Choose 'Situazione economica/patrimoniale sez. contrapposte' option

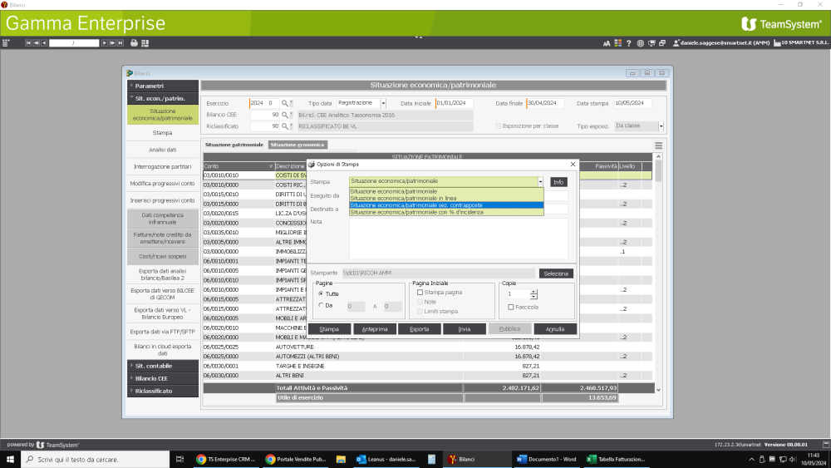tap(446, 205)
